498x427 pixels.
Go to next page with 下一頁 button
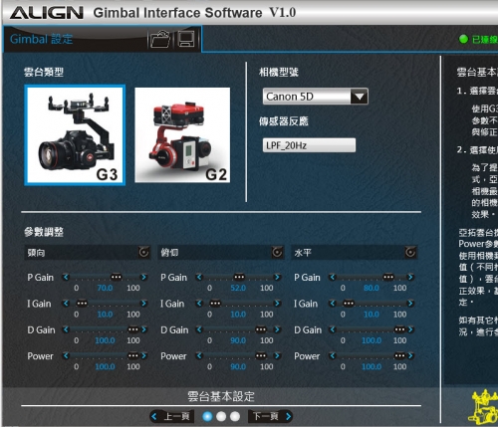tap(271, 416)
